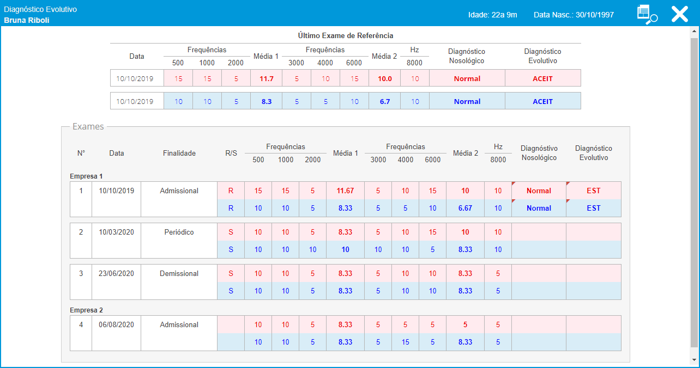Click blue R marker of exam 1

point(231,208)
